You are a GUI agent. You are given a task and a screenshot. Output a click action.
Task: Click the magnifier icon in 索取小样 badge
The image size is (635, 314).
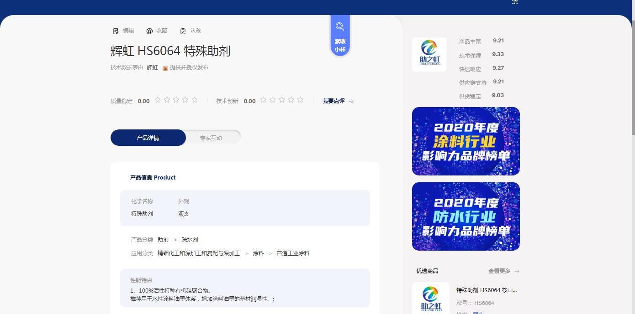pos(340,26)
